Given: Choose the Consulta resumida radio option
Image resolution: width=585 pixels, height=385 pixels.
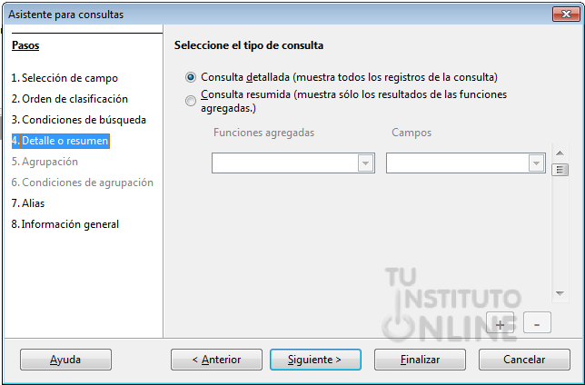Looking at the screenshot, I should pos(191,101).
